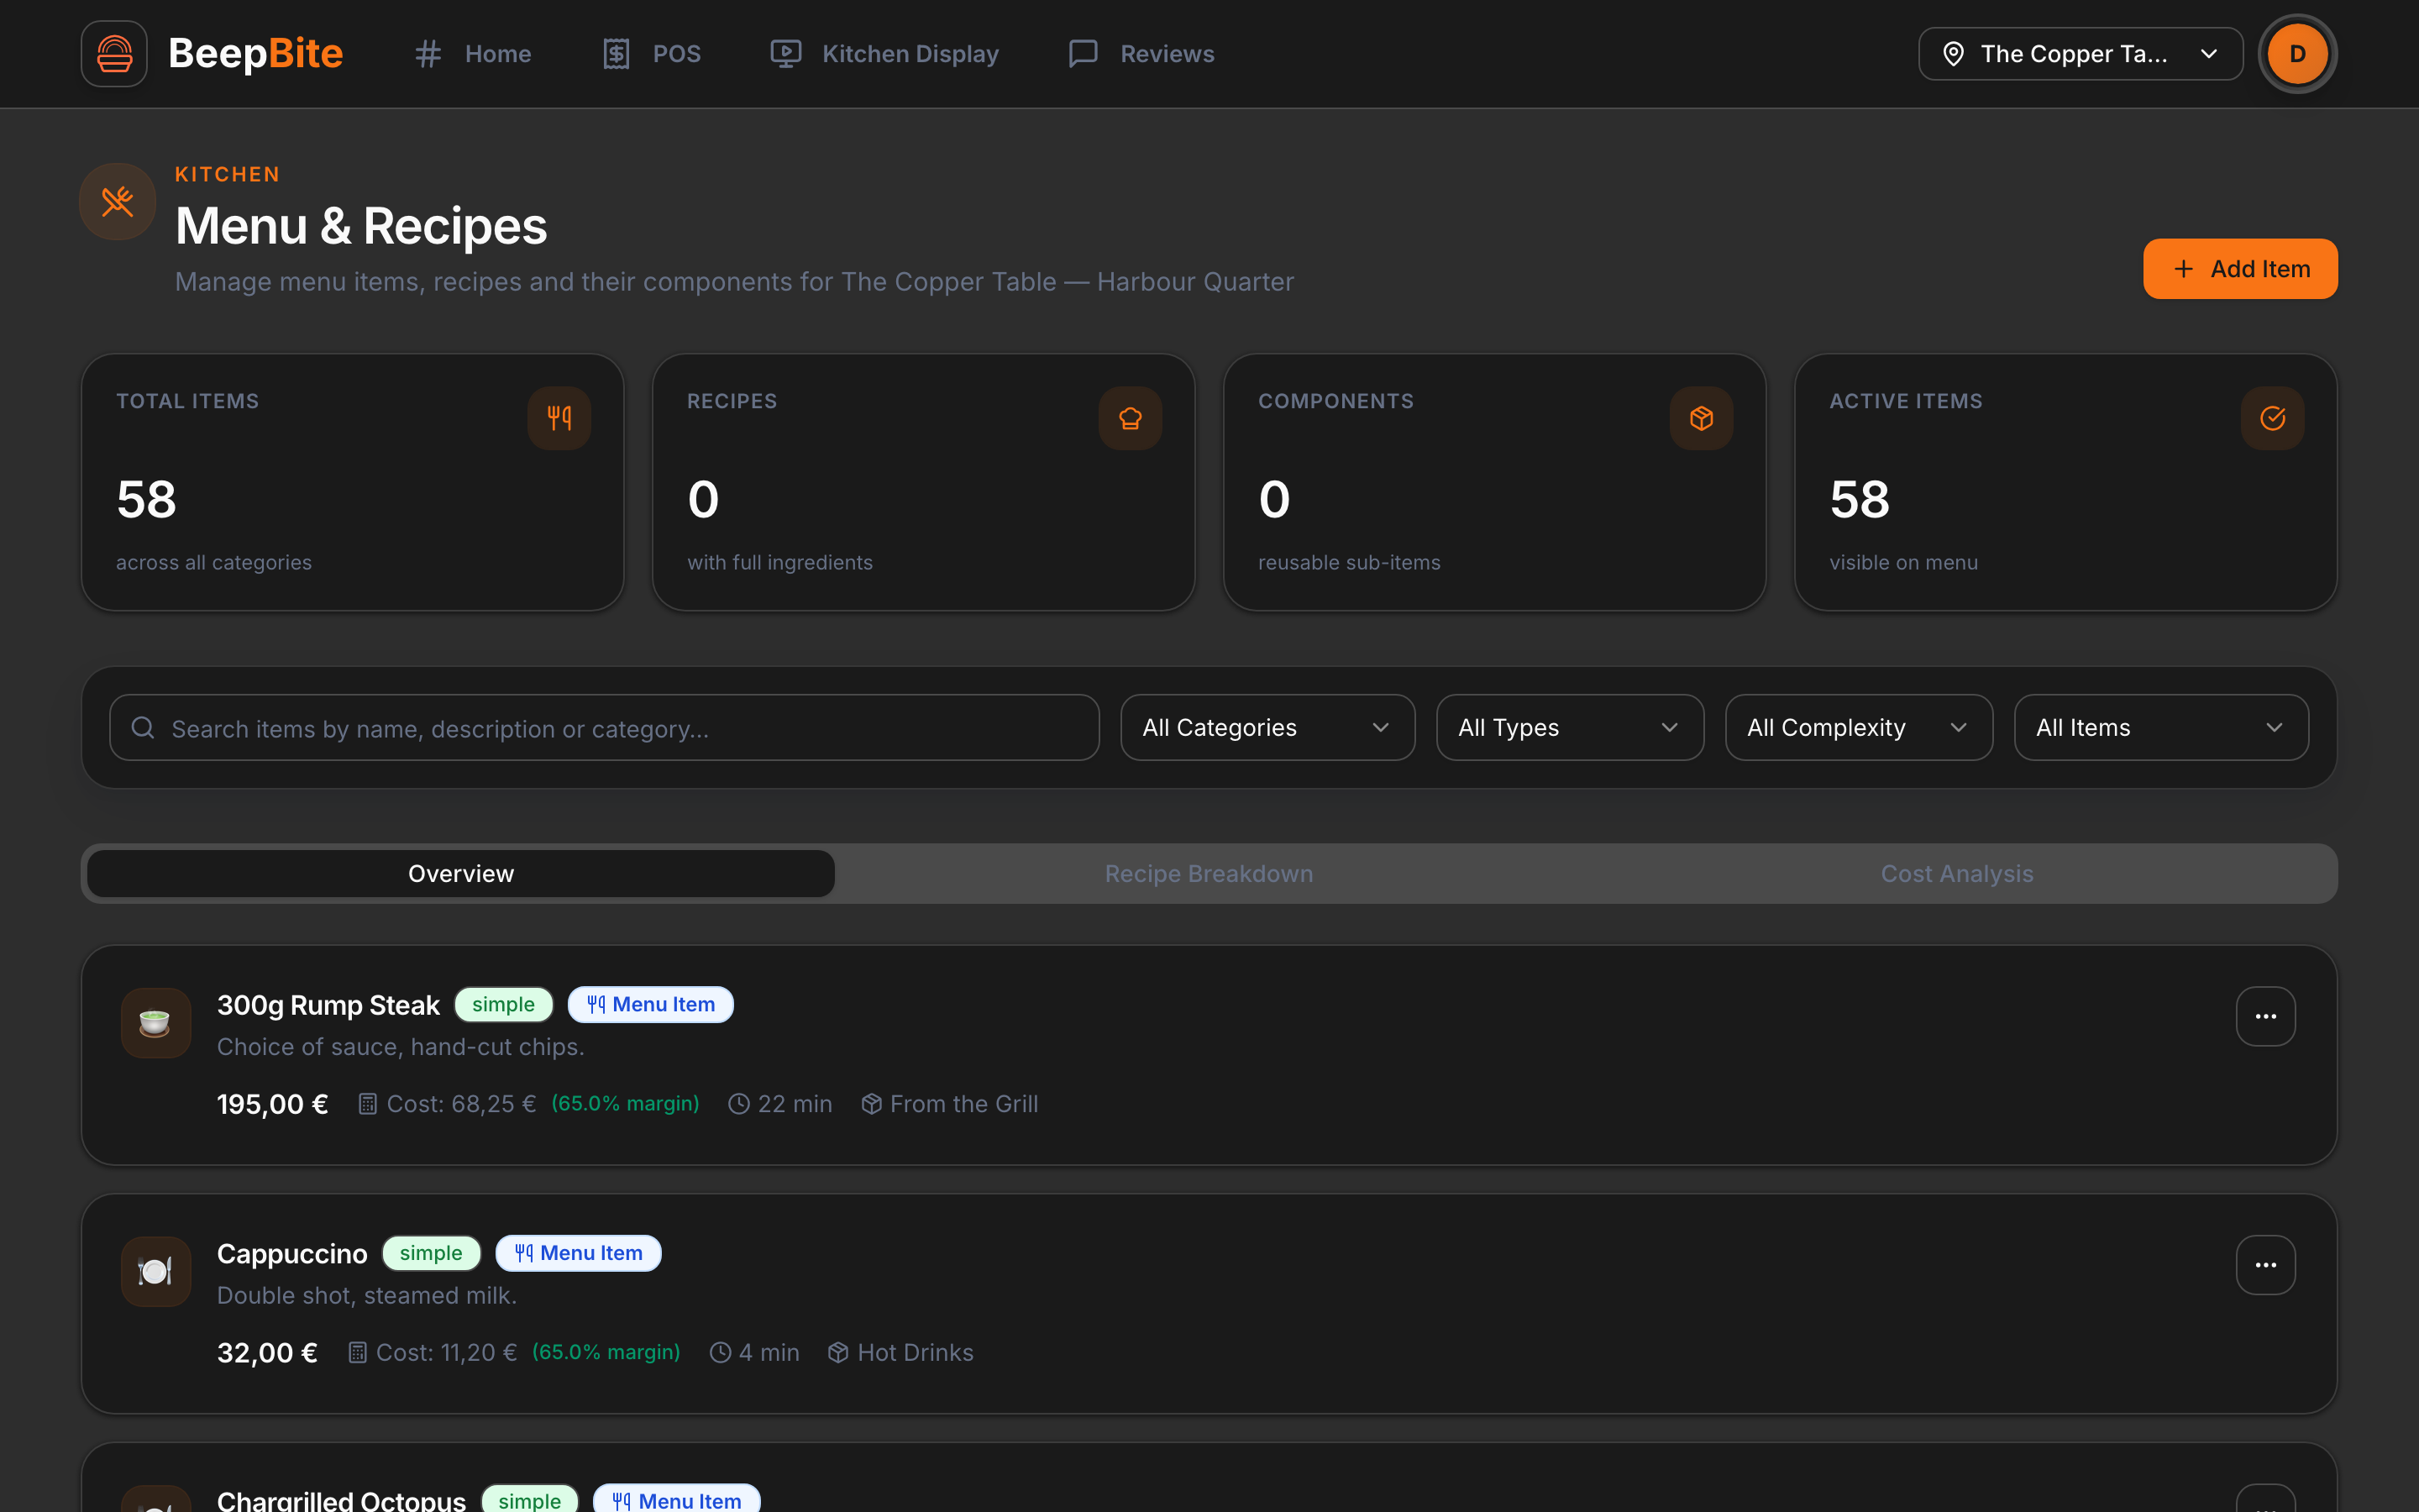Click the 300g Rump Steak thumbnail

click(x=156, y=1023)
